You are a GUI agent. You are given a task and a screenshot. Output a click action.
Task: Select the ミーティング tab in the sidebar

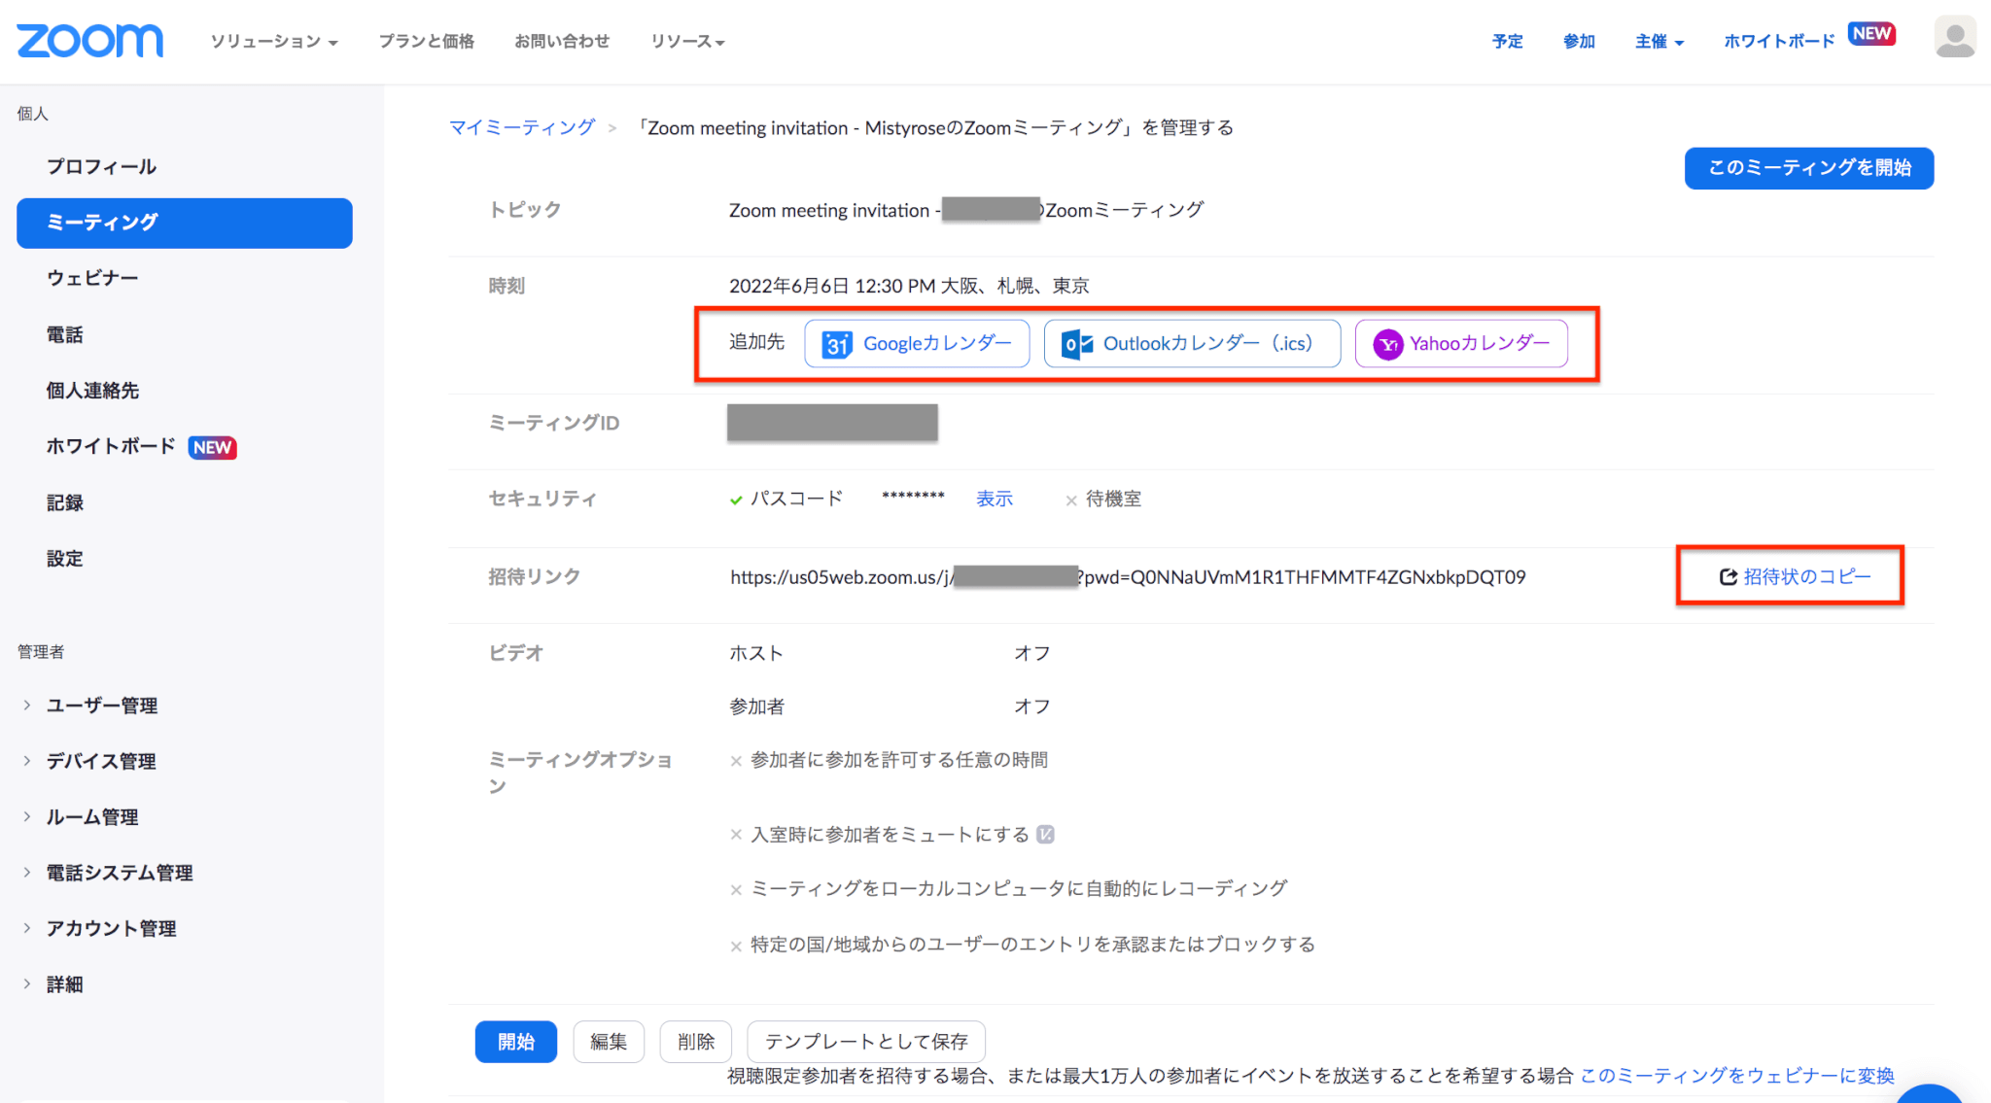[103, 223]
